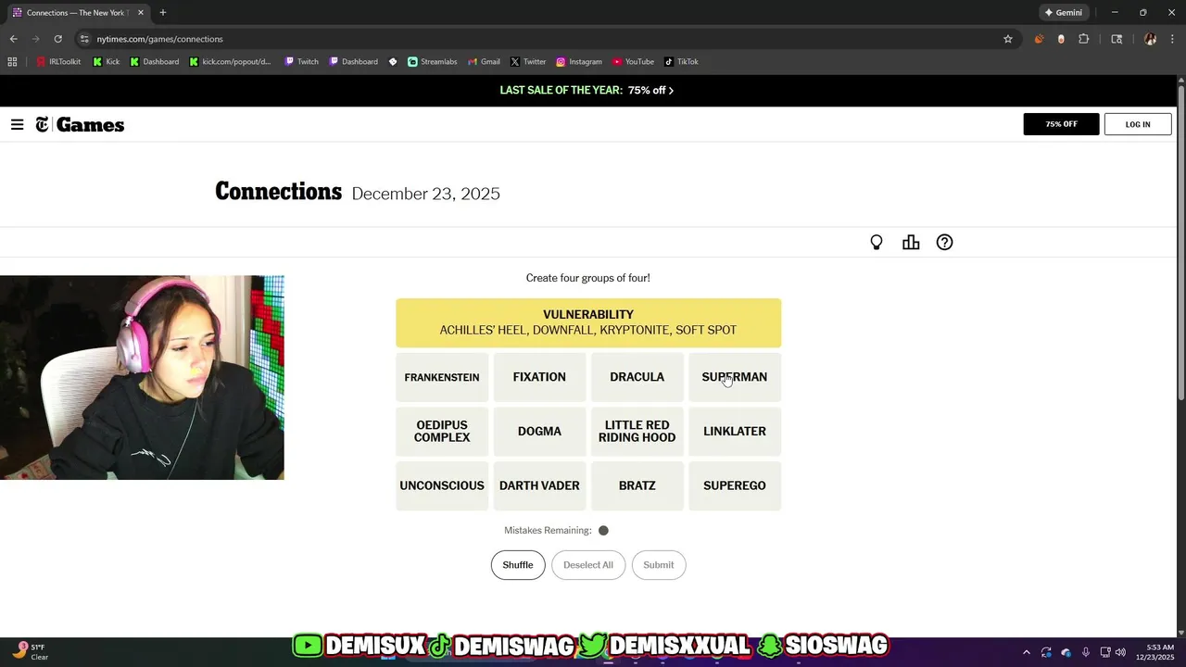Go back with browser back arrow
The height and width of the screenshot is (667, 1186).
pos(14,39)
